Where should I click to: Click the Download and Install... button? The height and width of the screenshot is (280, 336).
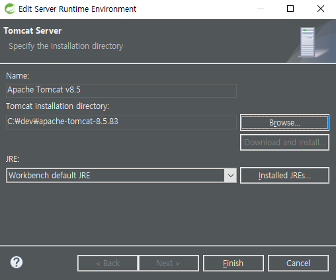point(284,143)
